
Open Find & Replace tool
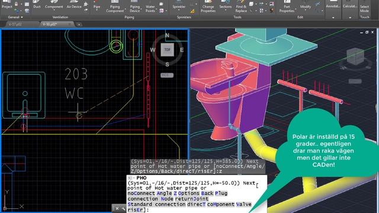(x=241, y=7)
